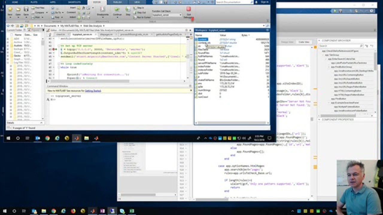Click the New file icon
383x215 pixels.
coord(10,10)
